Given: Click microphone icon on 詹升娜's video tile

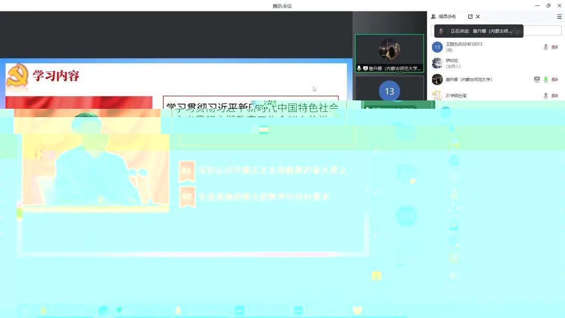Looking at the screenshot, I should pyautogui.click(x=359, y=68).
